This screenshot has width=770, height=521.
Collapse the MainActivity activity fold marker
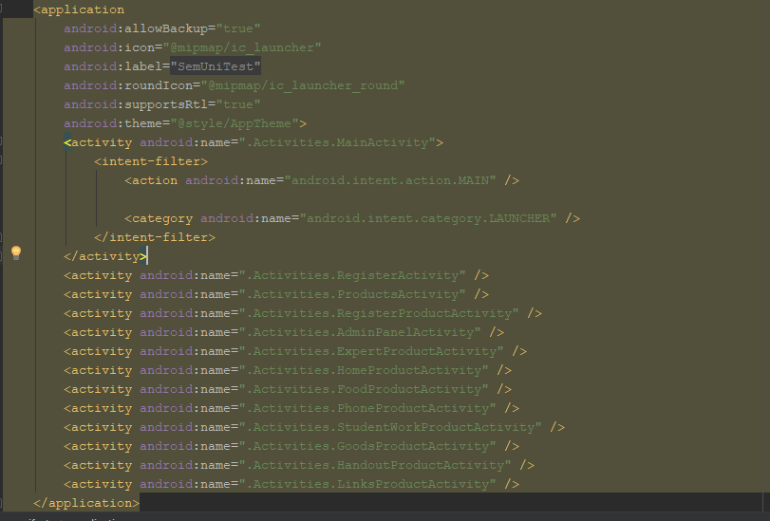[1, 141]
